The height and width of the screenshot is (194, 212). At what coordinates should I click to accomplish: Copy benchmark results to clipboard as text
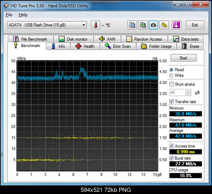132,25
